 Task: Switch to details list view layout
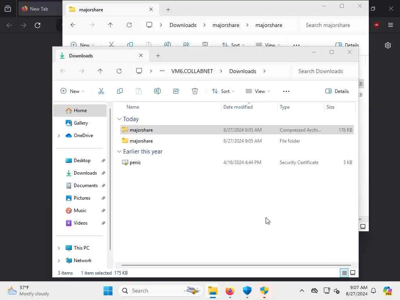point(344,273)
